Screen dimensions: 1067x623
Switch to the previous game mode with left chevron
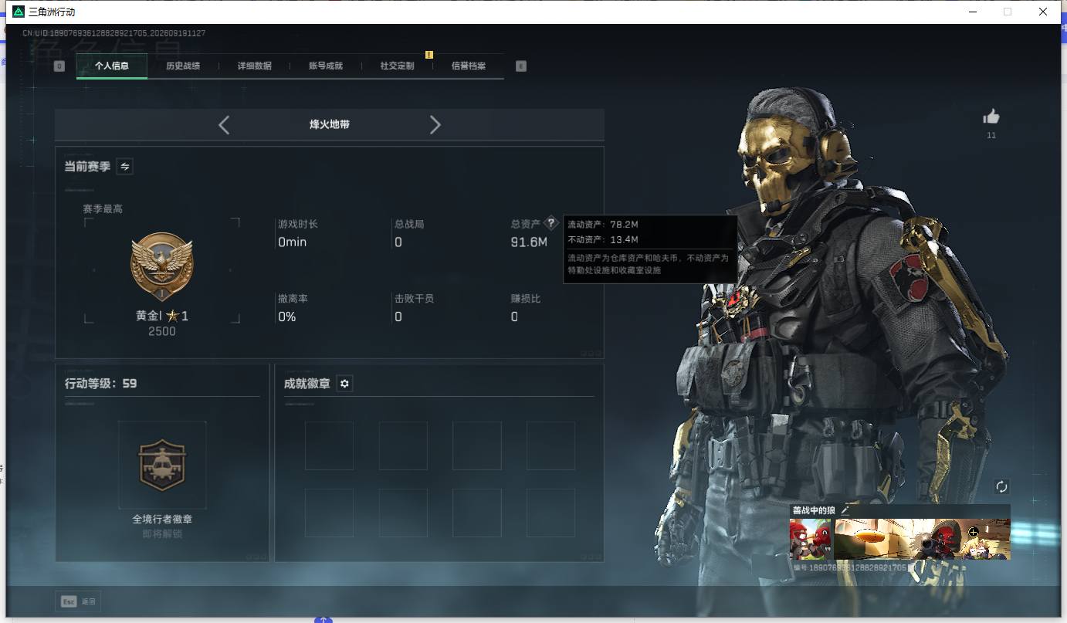(x=224, y=125)
